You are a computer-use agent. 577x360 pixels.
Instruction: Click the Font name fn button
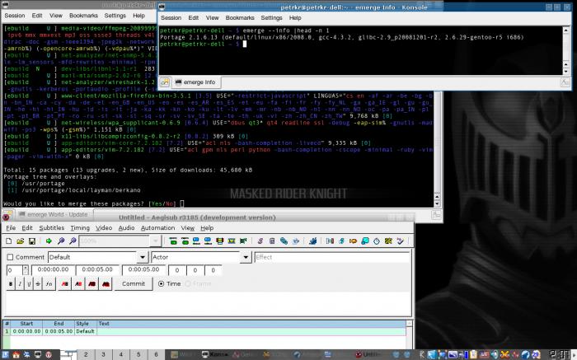click(x=49, y=284)
